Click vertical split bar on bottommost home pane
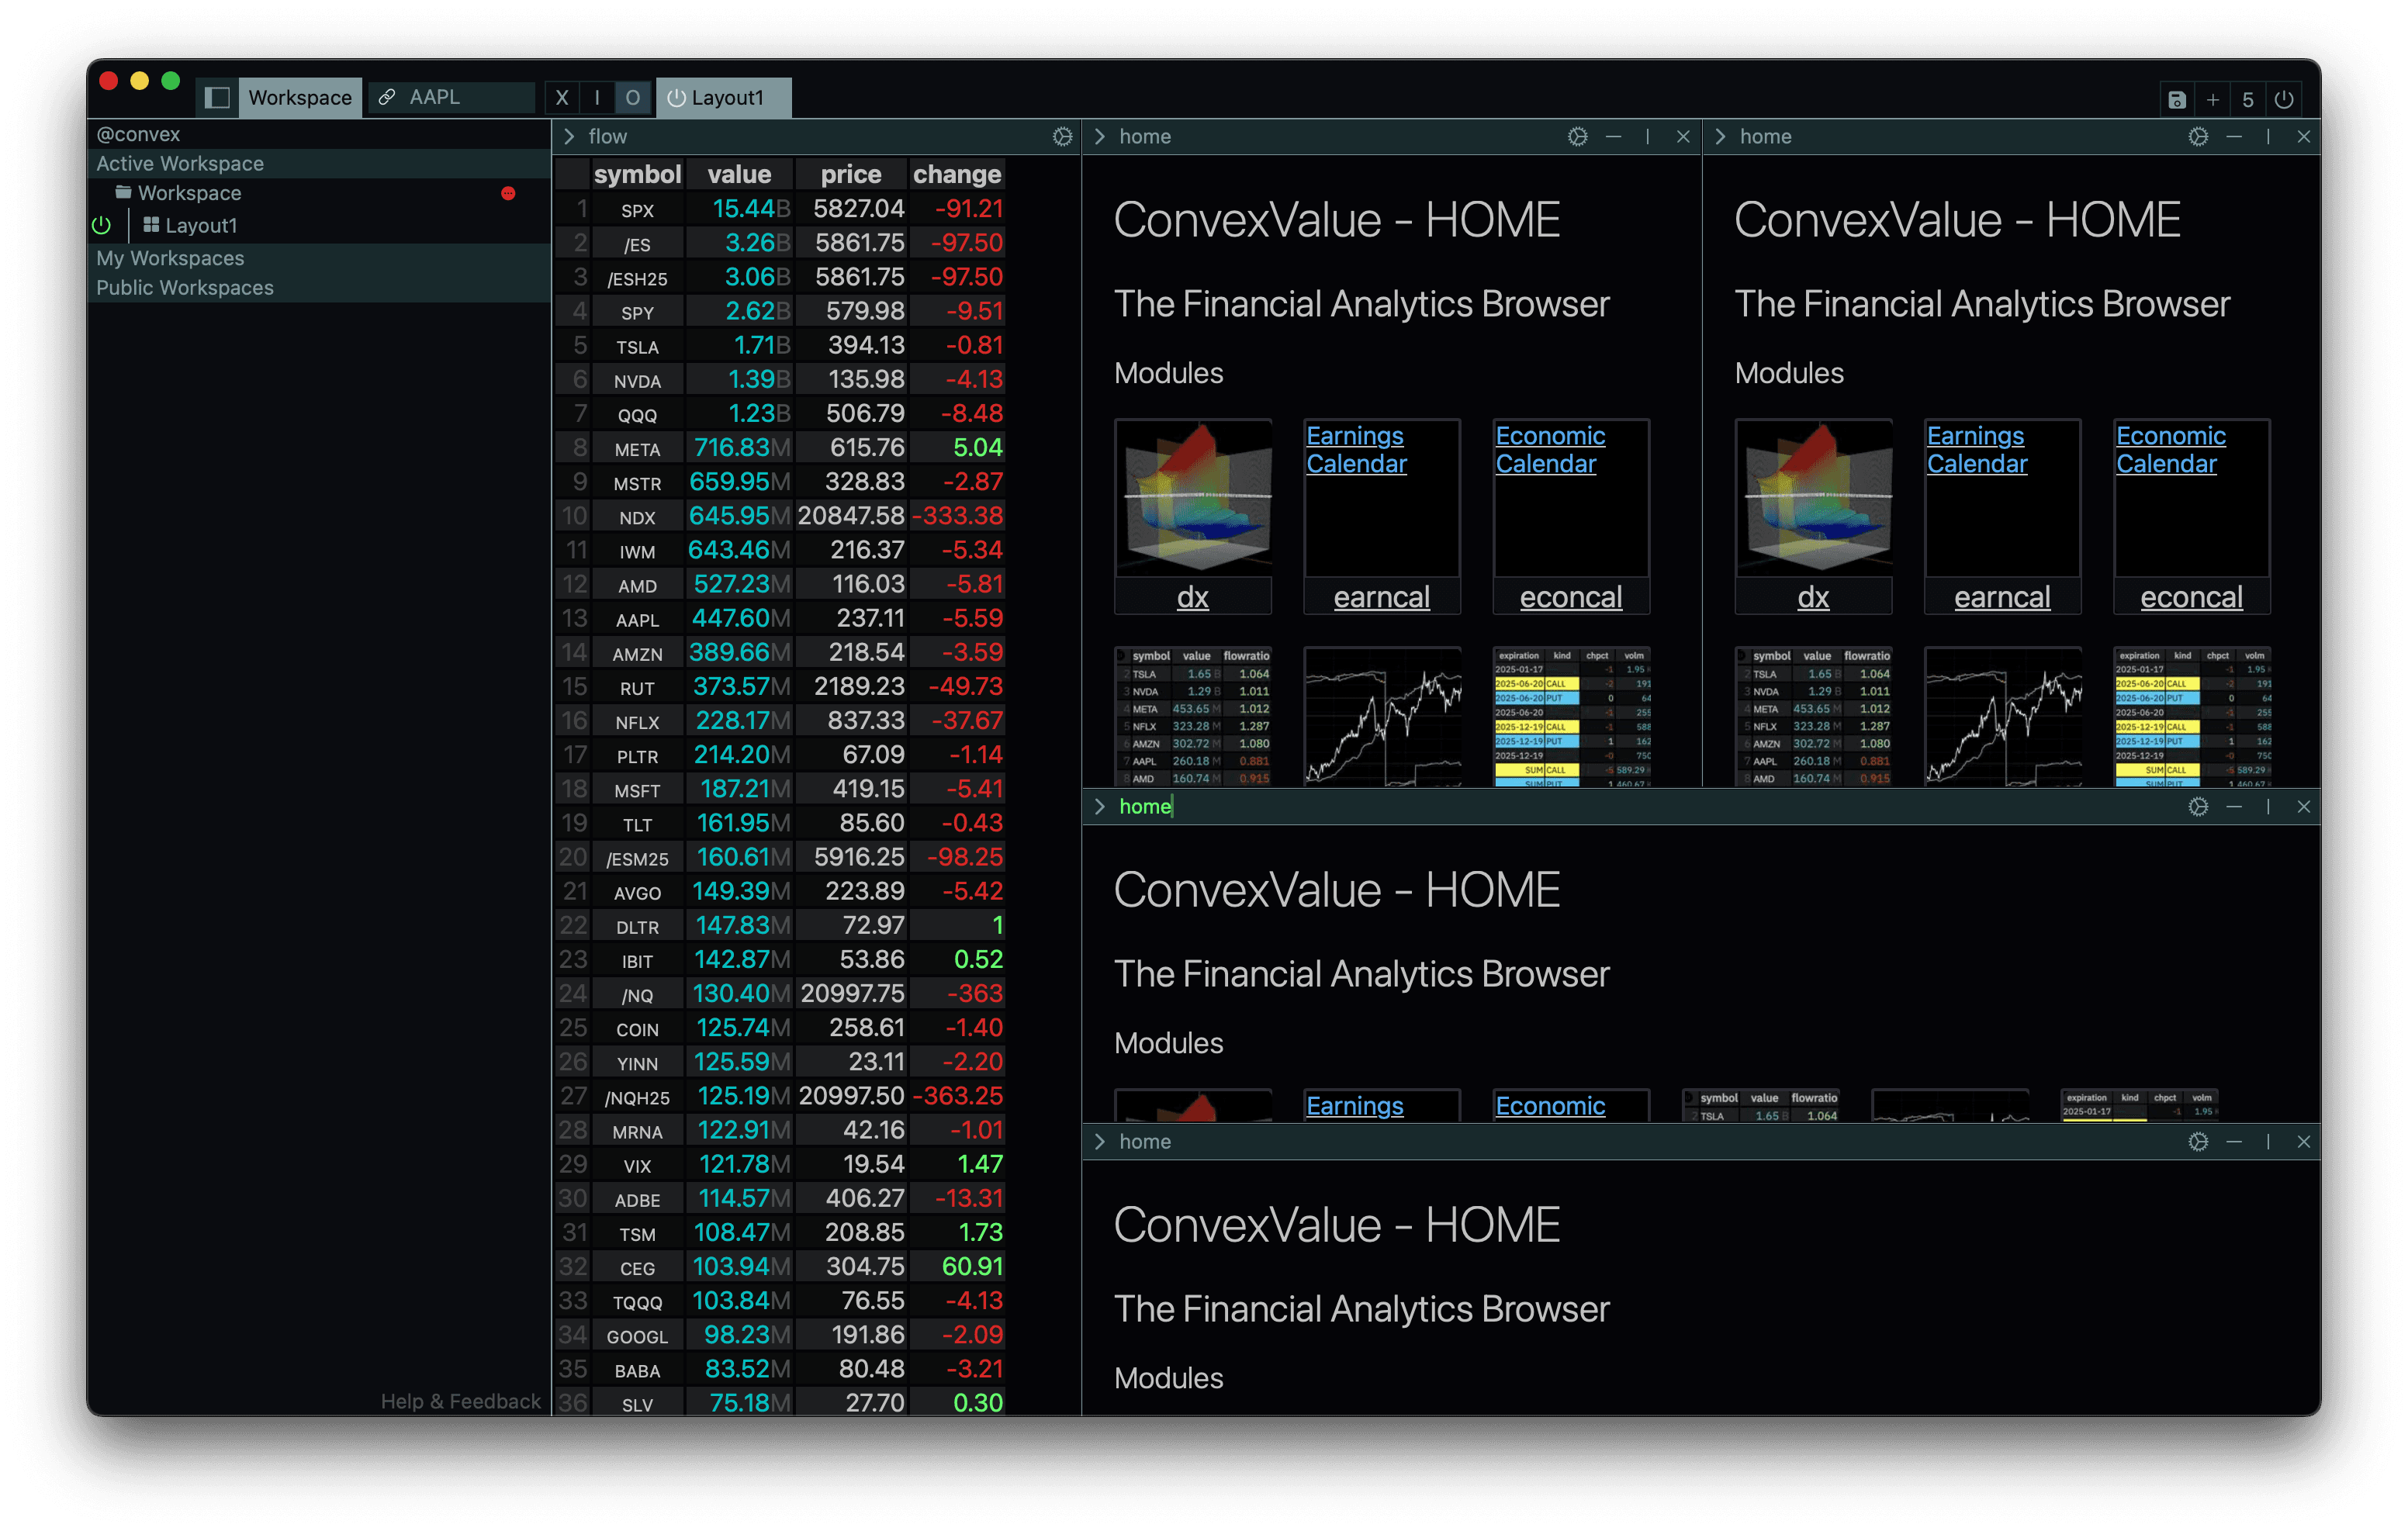Screen dimensions: 2408x1531 pyautogui.click(x=2269, y=1141)
